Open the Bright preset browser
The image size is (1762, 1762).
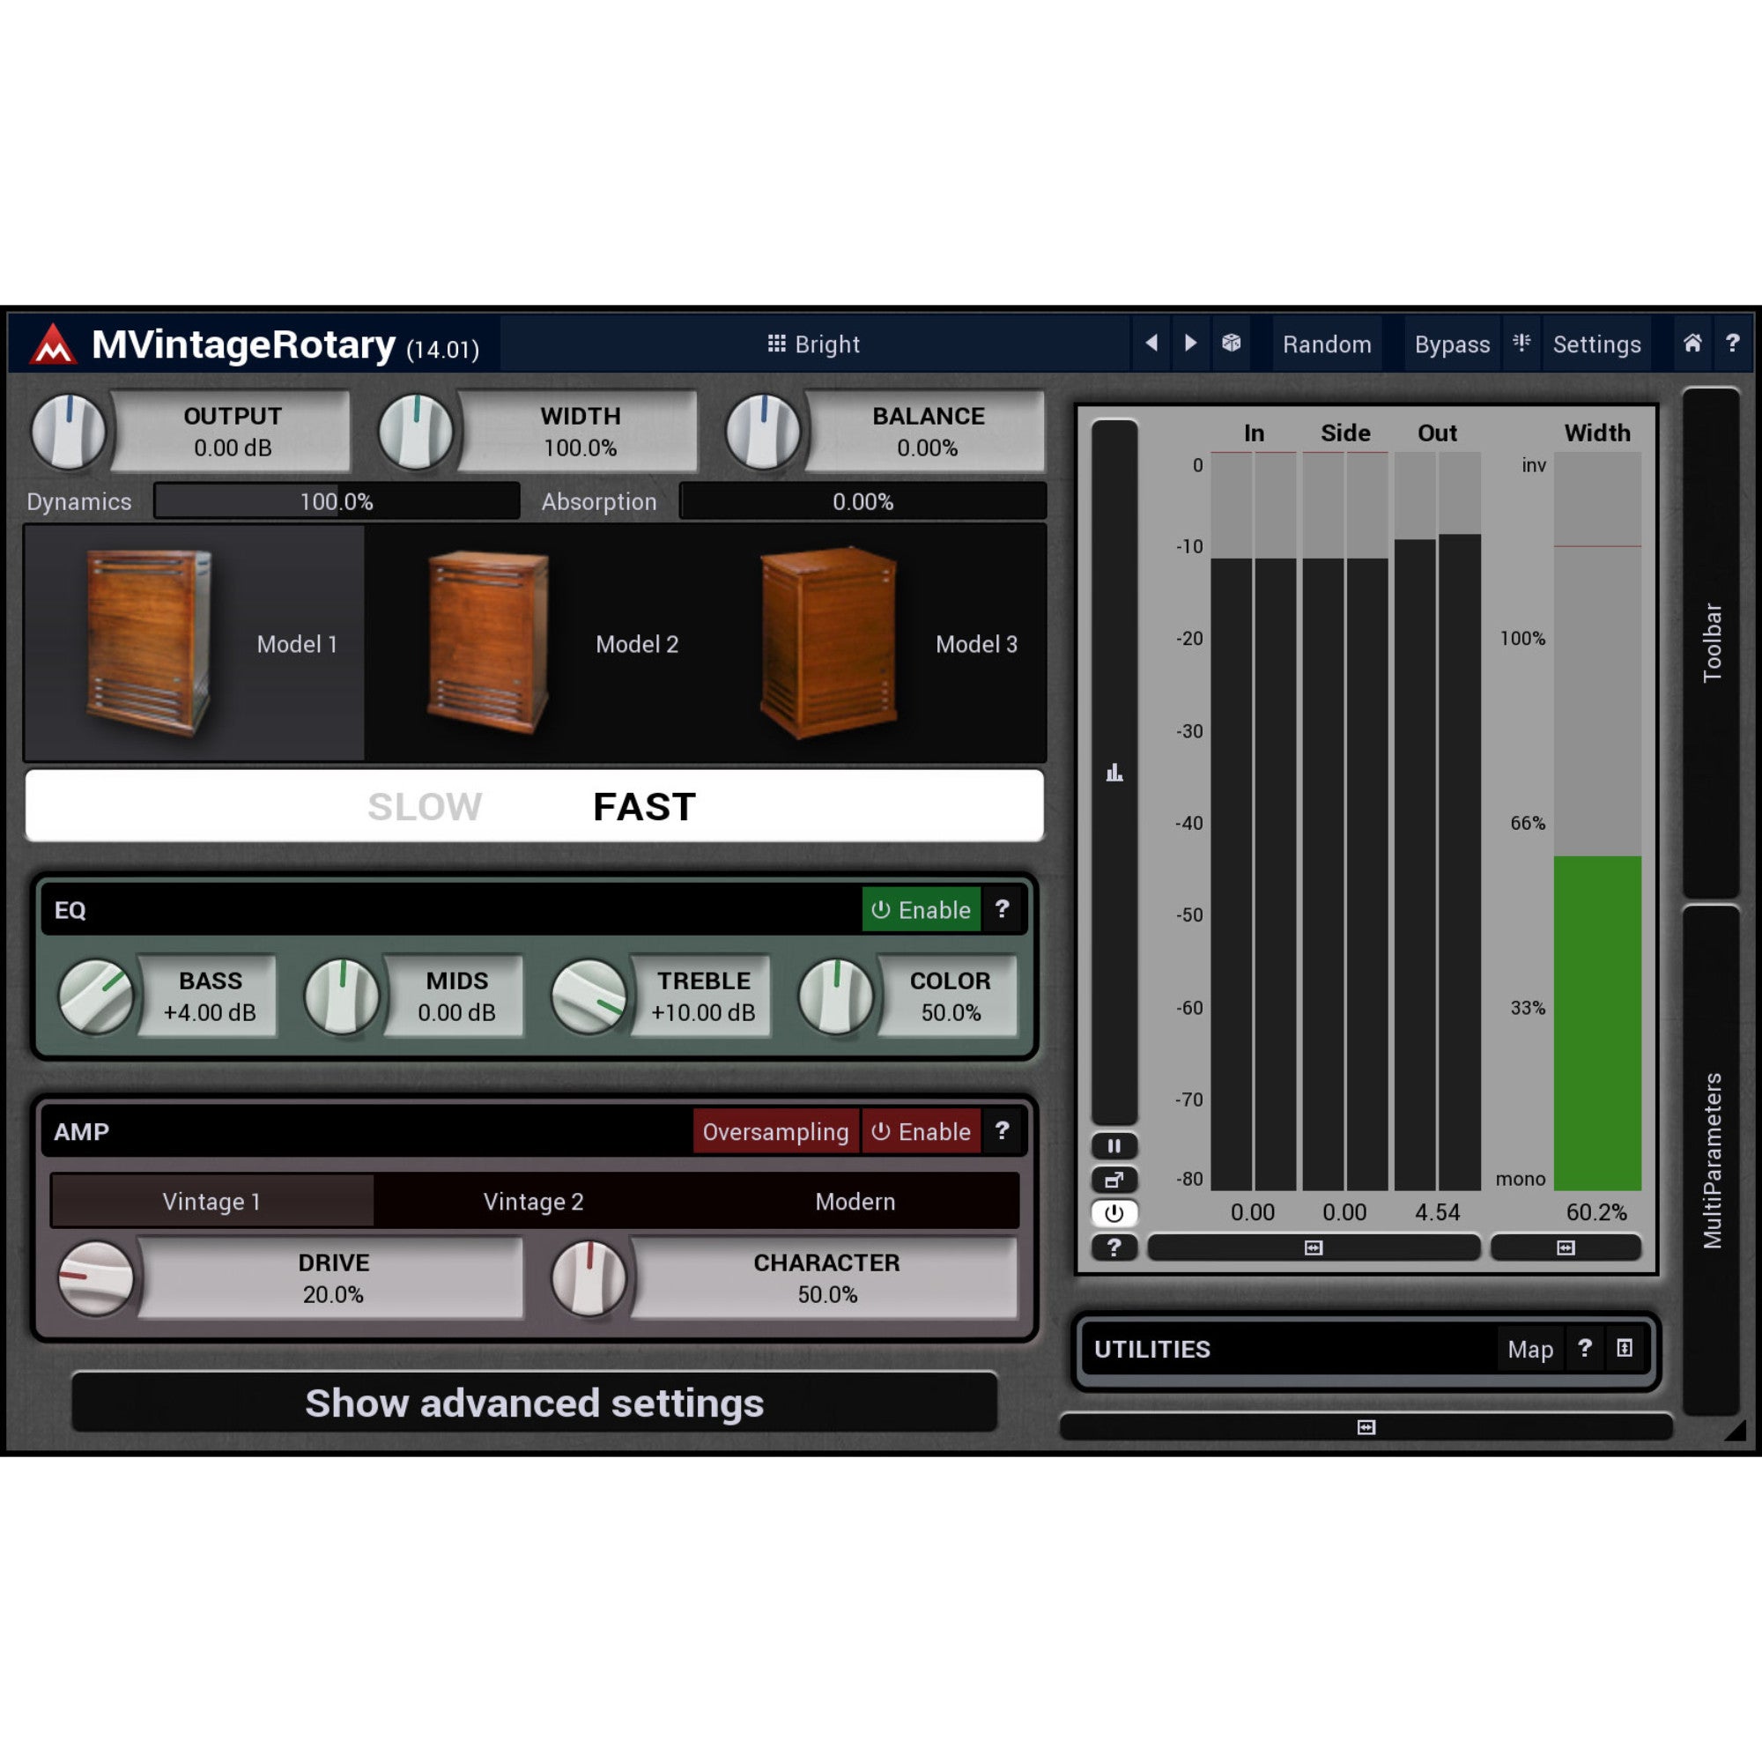[x=813, y=344]
